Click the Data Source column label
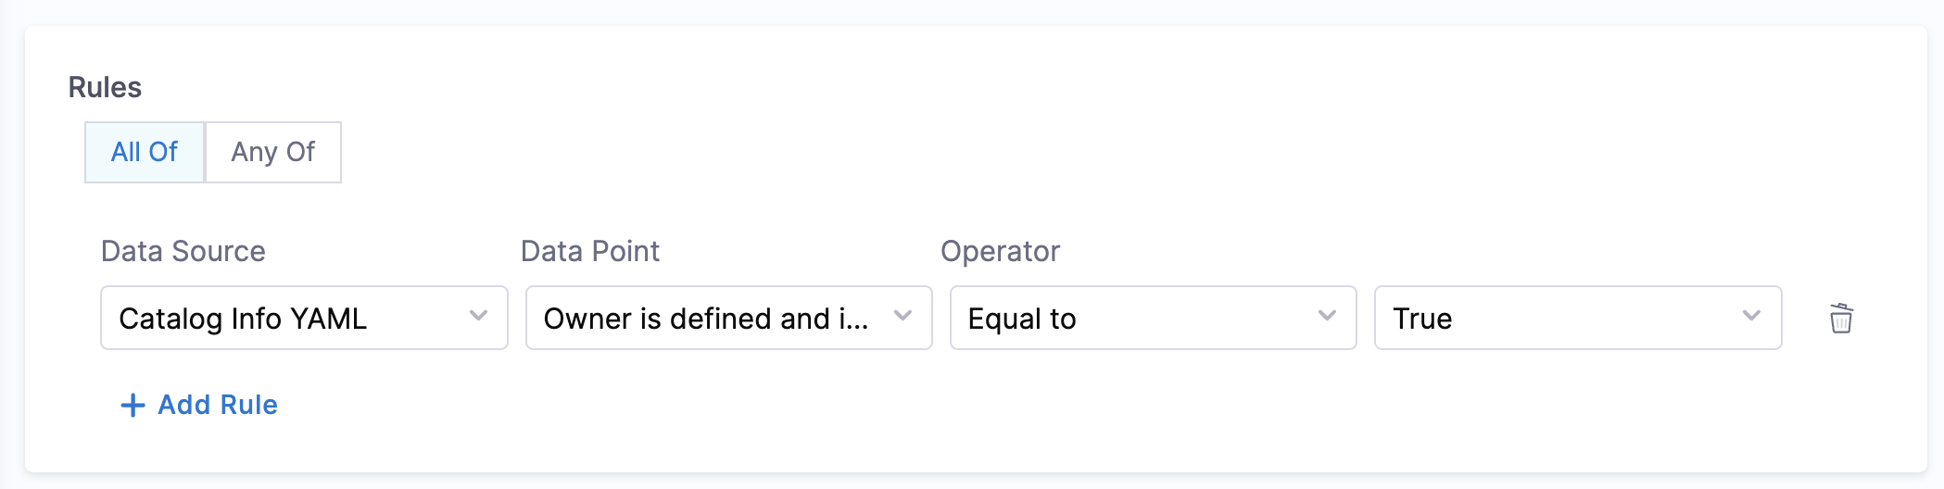This screenshot has height=489, width=1944. click(x=183, y=251)
